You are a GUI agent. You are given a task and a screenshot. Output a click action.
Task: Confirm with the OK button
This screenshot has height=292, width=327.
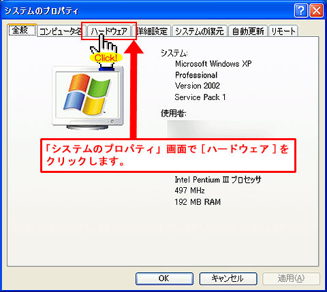click(x=164, y=278)
